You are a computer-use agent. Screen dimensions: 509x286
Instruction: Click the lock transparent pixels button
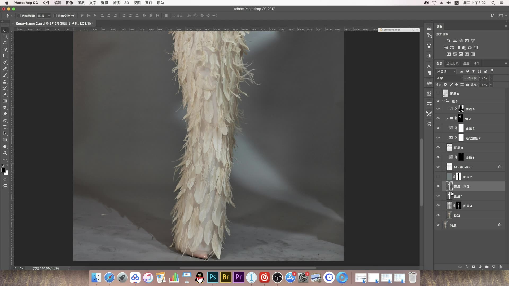click(x=446, y=85)
